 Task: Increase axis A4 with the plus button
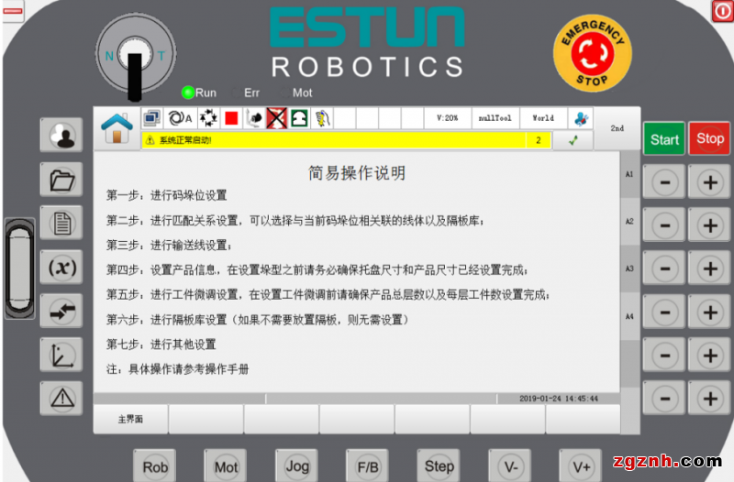[x=710, y=312]
